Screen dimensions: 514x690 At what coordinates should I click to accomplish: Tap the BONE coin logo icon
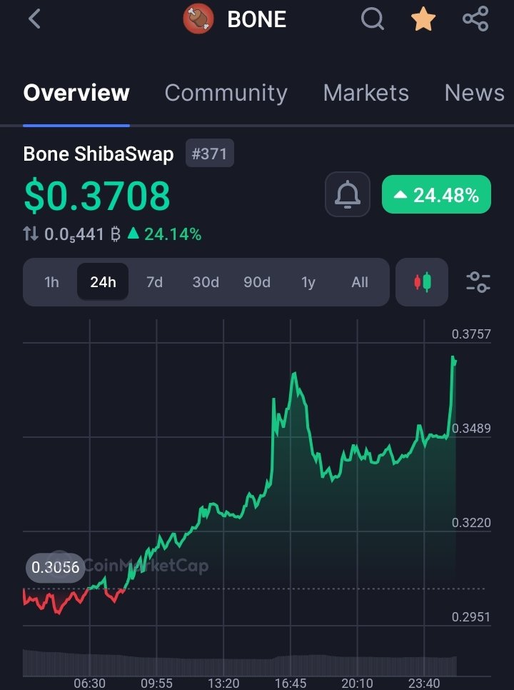coord(198,19)
